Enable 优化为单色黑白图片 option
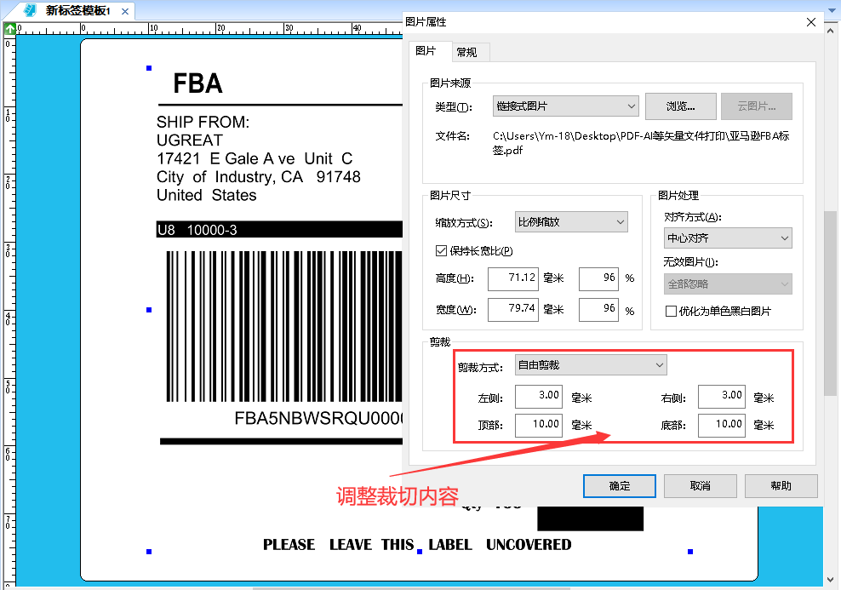This screenshot has width=841, height=590. coord(672,310)
